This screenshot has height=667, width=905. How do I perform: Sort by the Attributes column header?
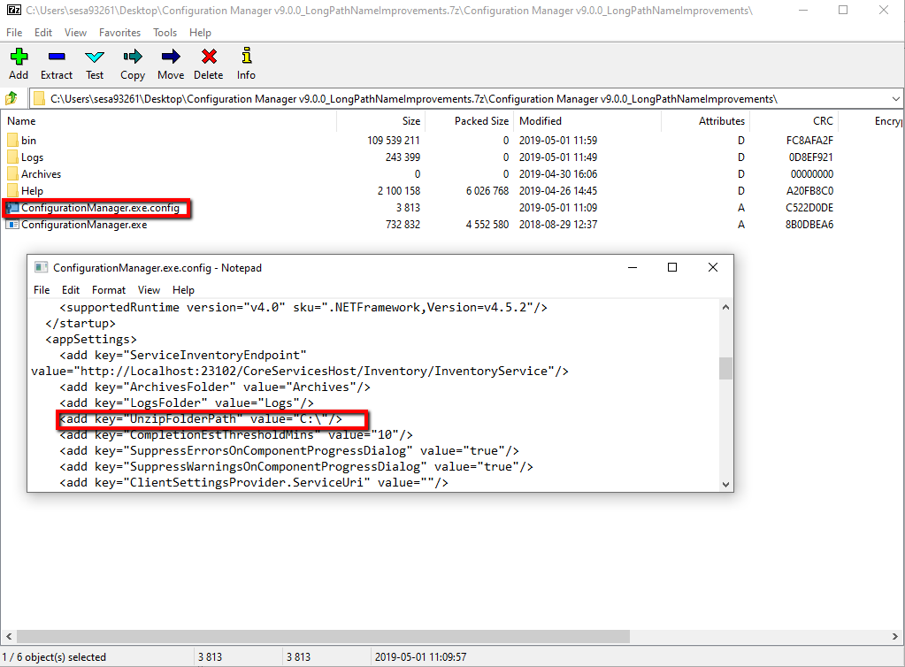[705, 121]
